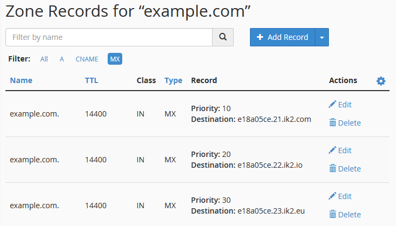Screen dimensions: 396x226
Task: Edit the priority 30 MX record
Action: pyautogui.click(x=340, y=196)
